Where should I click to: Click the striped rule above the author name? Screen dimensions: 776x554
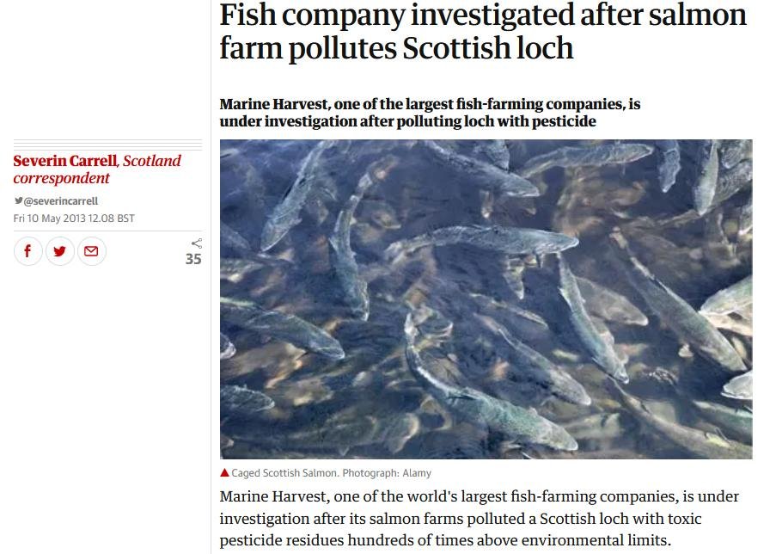[107, 145]
